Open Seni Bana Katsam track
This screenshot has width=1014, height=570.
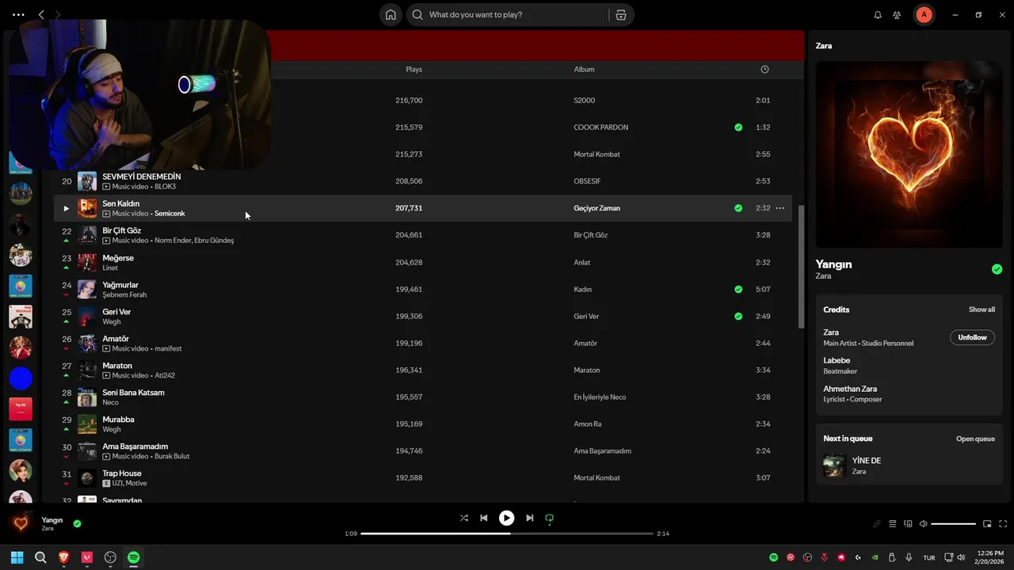pos(133,393)
